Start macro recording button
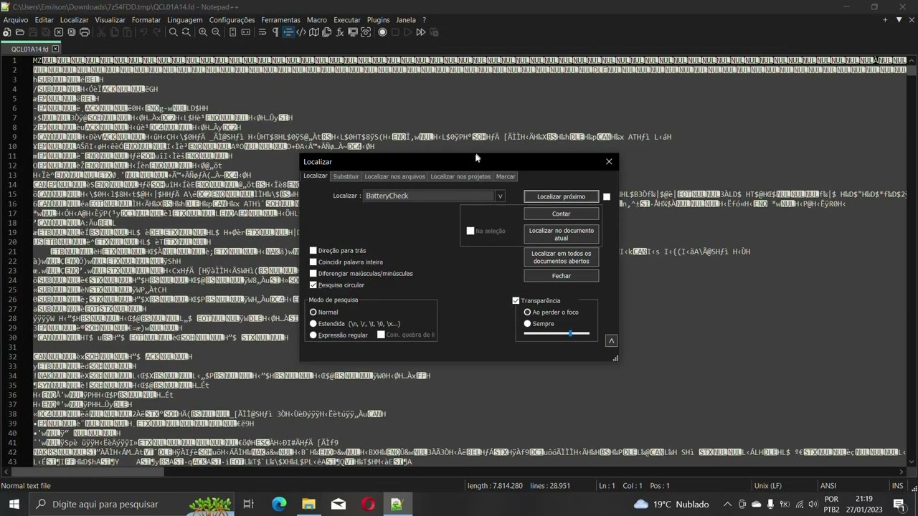The height and width of the screenshot is (516, 918). click(382, 32)
